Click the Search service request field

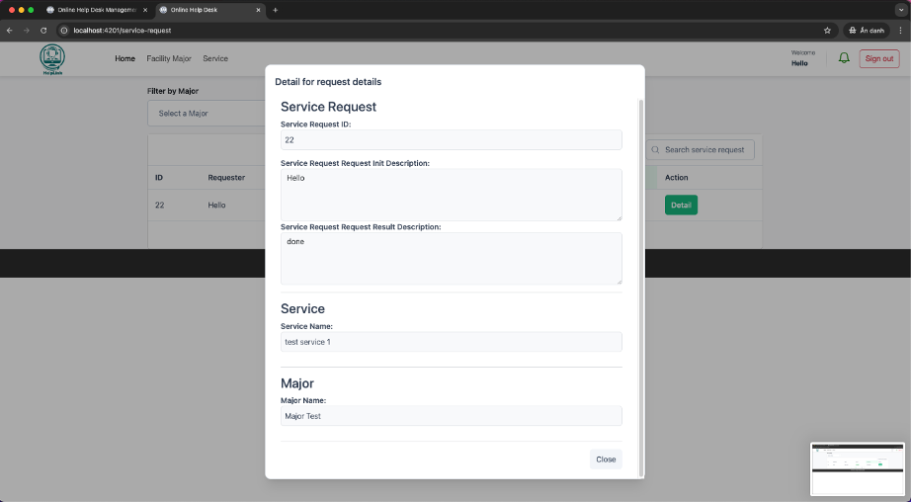pos(701,150)
